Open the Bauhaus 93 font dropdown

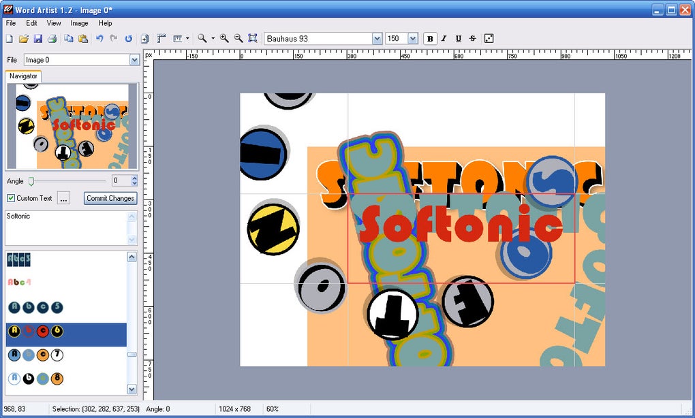pyautogui.click(x=377, y=39)
